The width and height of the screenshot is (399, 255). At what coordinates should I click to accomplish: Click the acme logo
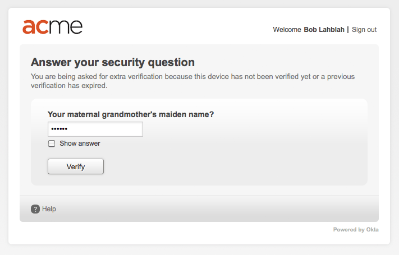pyautogui.click(x=52, y=27)
